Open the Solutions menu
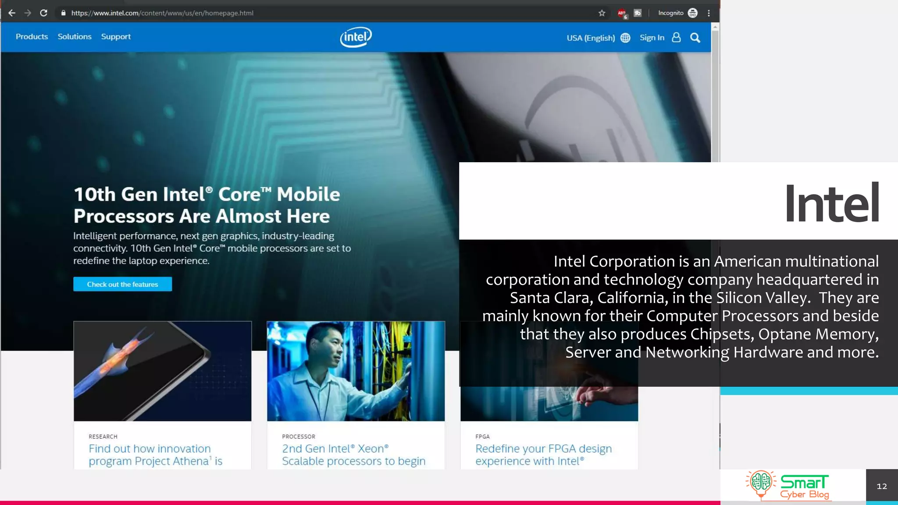 pyautogui.click(x=75, y=37)
